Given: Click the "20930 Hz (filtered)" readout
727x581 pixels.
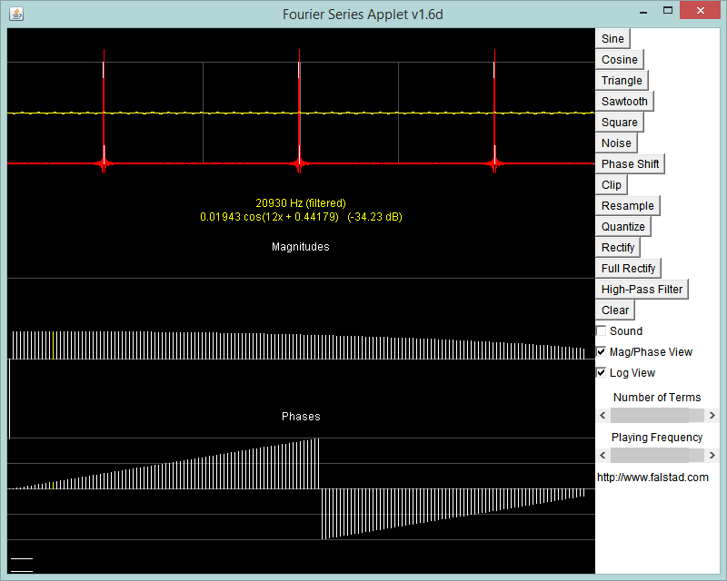Looking at the screenshot, I should 301,203.
